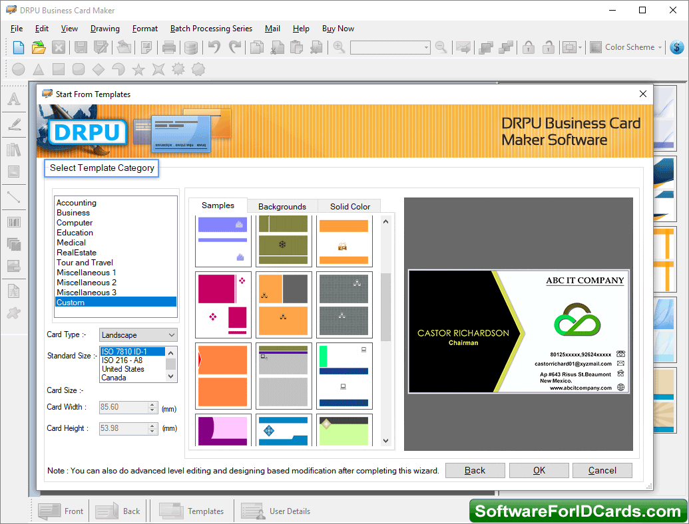Click the Redo arrow icon
Viewport: 689px width, 524px height.
(235, 47)
